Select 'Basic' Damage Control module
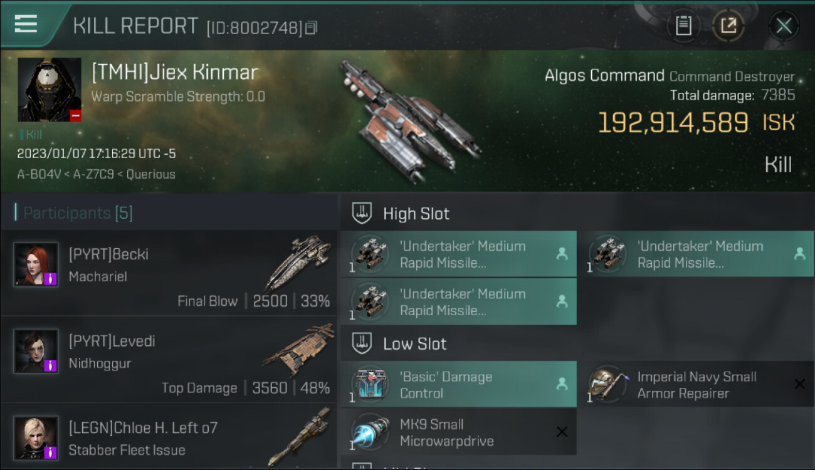 coord(459,385)
